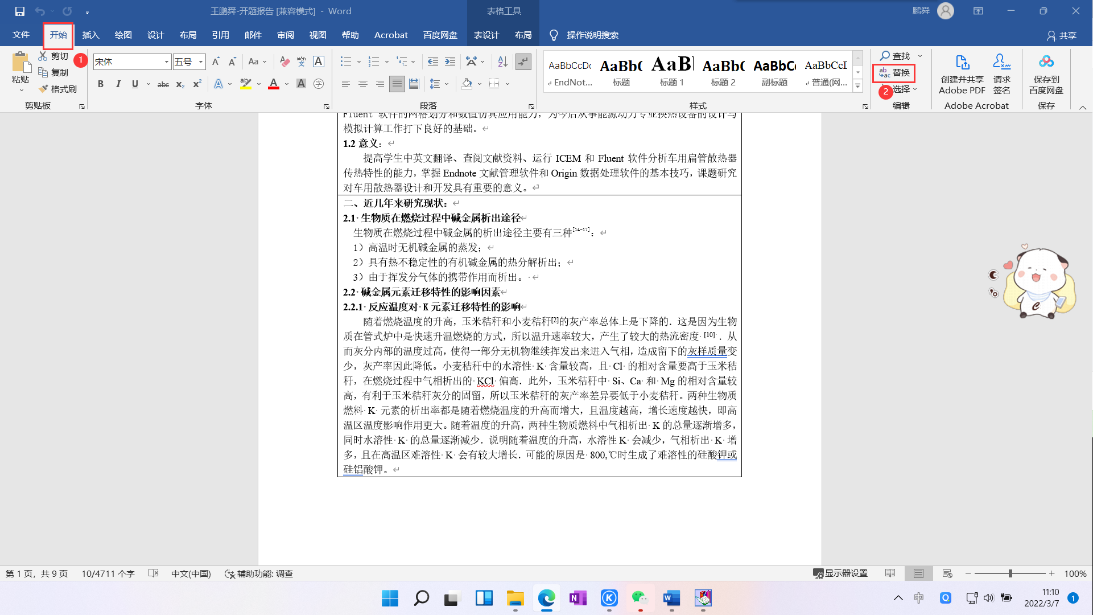Toggle italic formatting button
Screen dimensions: 1093x615
point(118,84)
